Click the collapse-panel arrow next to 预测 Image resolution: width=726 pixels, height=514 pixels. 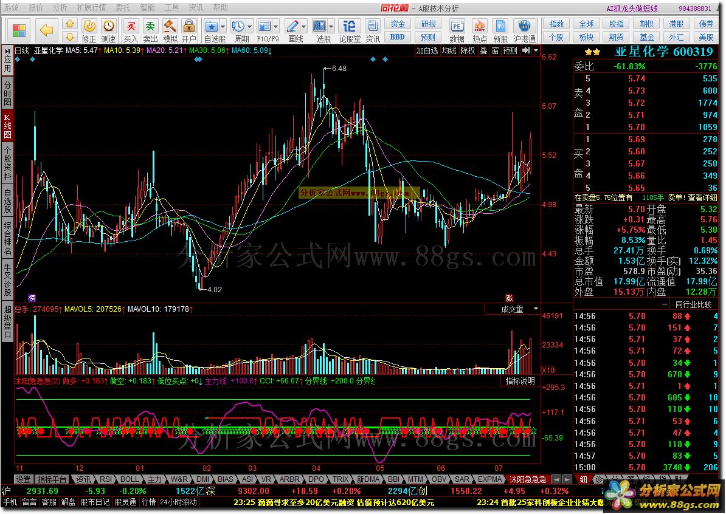click(525, 50)
